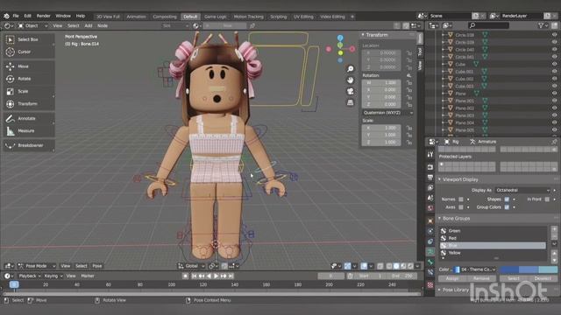The image size is (561, 315).
Task: Expand the Pose Library panel
Action: 455,290
